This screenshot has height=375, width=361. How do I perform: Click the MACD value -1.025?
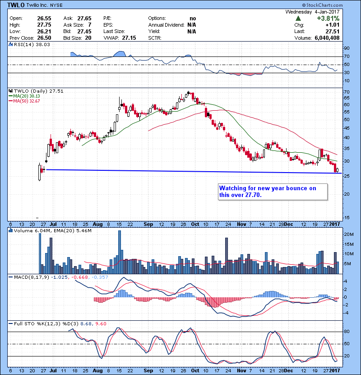tap(60, 277)
